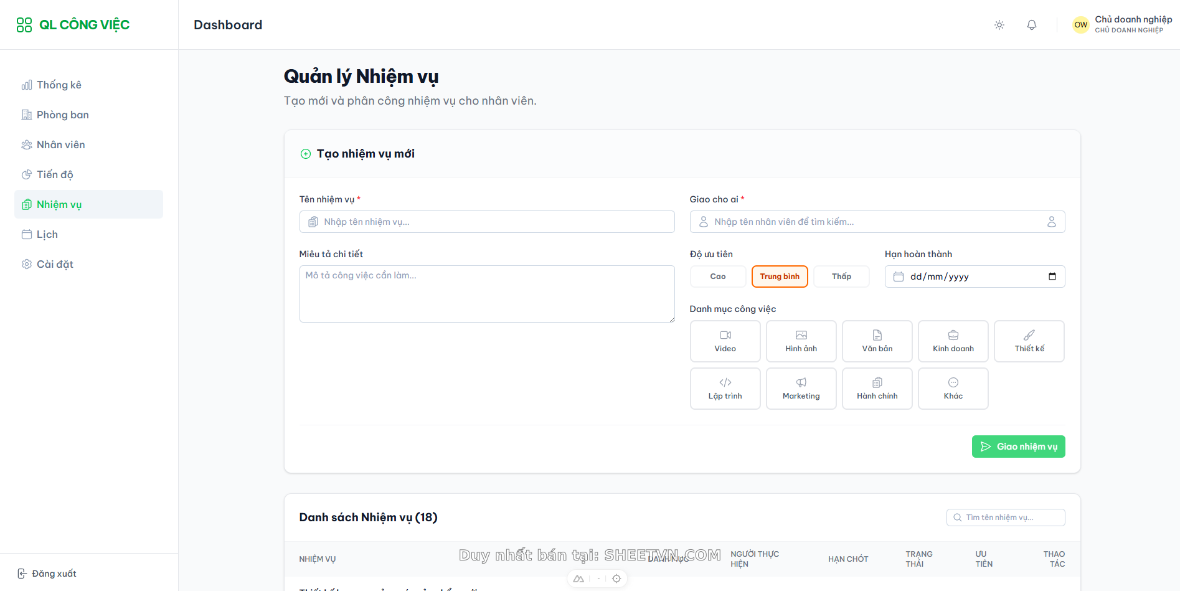Select the Video category tile
This screenshot has width=1180, height=591.
point(725,341)
